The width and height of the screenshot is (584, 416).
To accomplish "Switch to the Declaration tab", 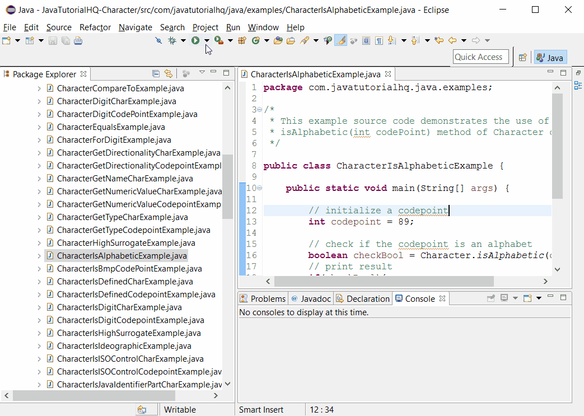I will tap(363, 298).
